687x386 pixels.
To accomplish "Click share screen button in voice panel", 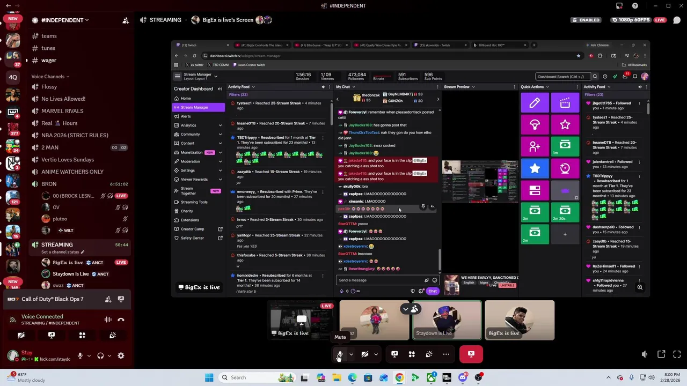I will [52, 335].
